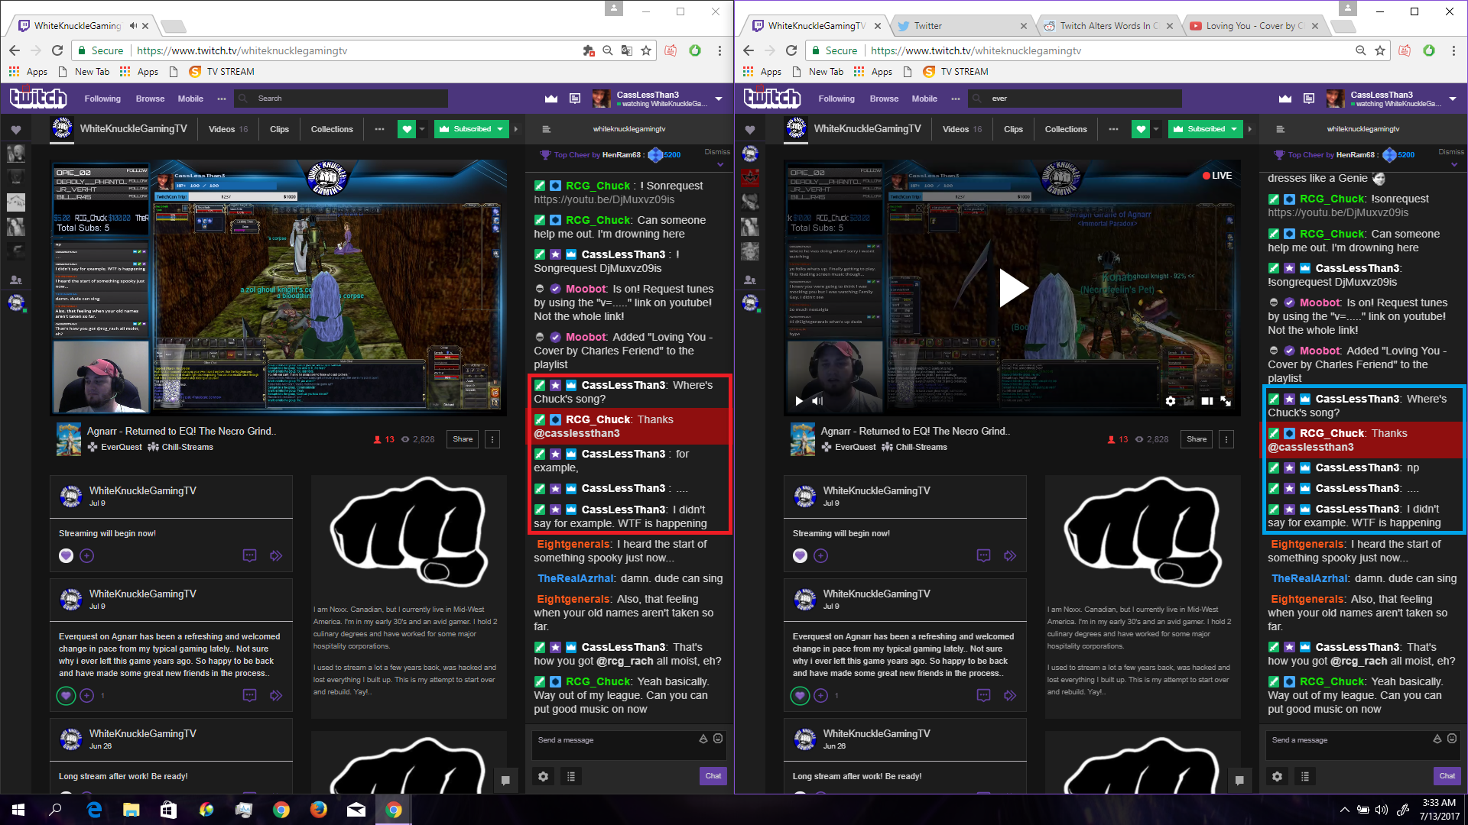The image size is (1468, 825).
Task: Click the EverQuest game link under the right video
Action: (x=855, y=447)
